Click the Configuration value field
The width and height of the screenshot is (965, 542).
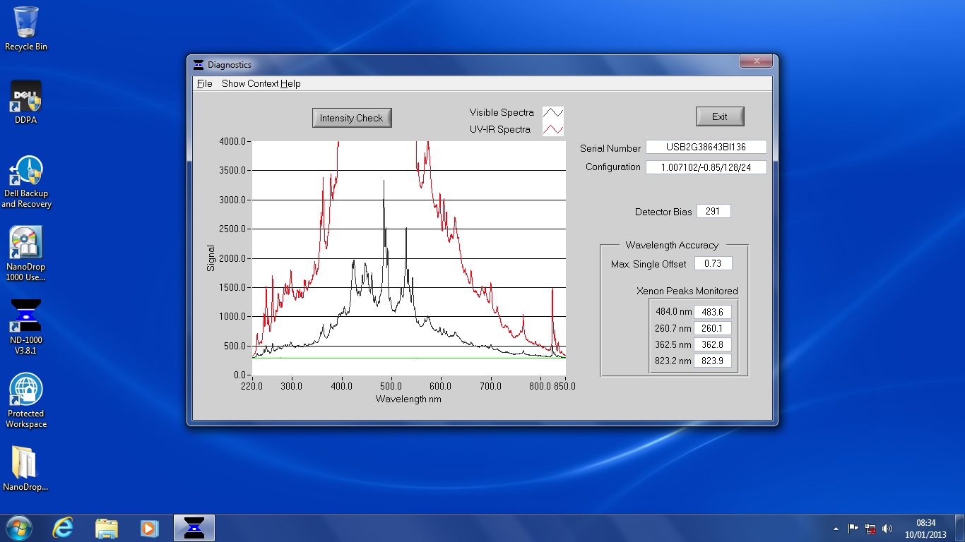tap(706, 167)
